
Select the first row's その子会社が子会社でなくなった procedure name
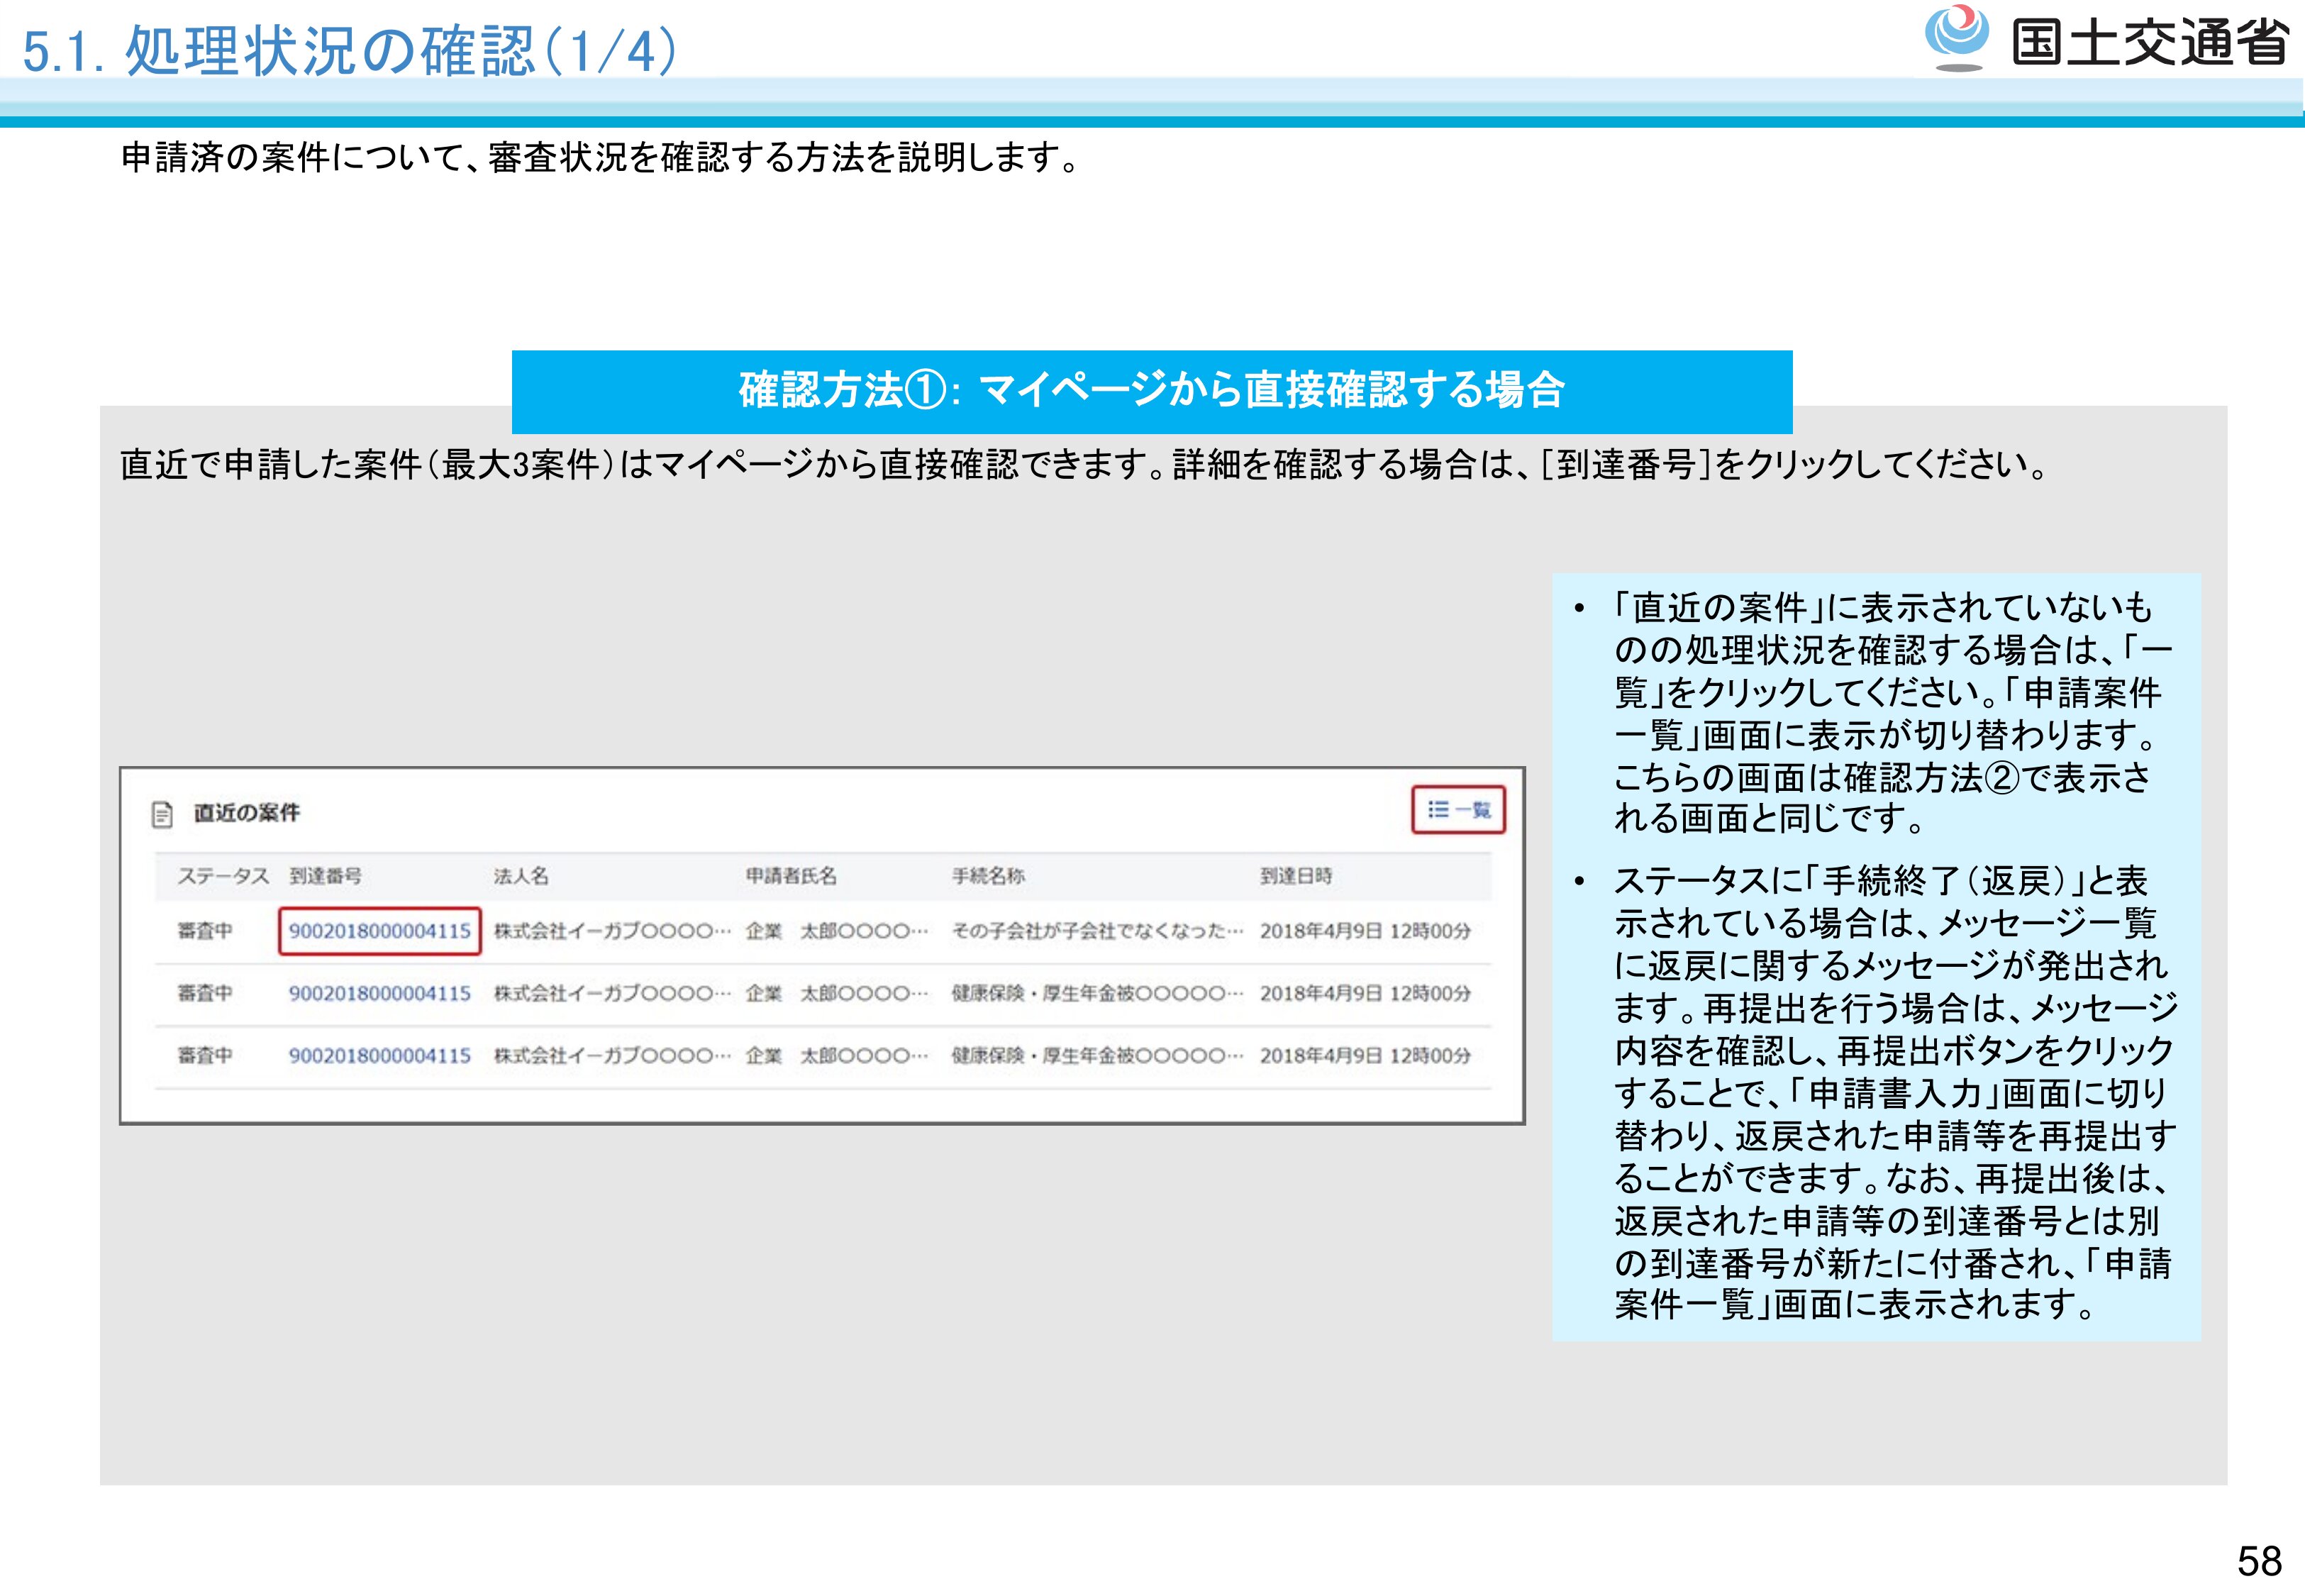[1096, 931]
